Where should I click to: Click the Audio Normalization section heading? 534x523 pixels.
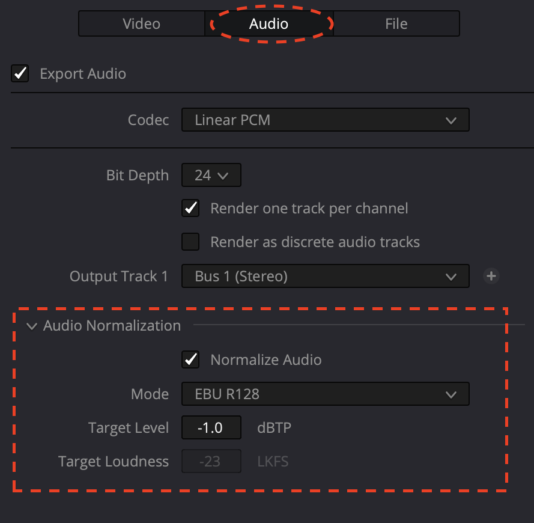click(112, 326)
